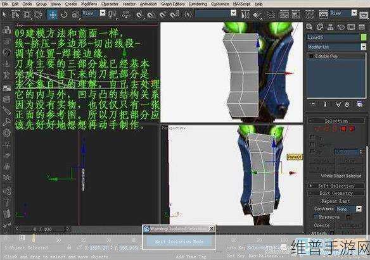
Task: Open the Layer Manager icon
Action: tap(271, 15)
